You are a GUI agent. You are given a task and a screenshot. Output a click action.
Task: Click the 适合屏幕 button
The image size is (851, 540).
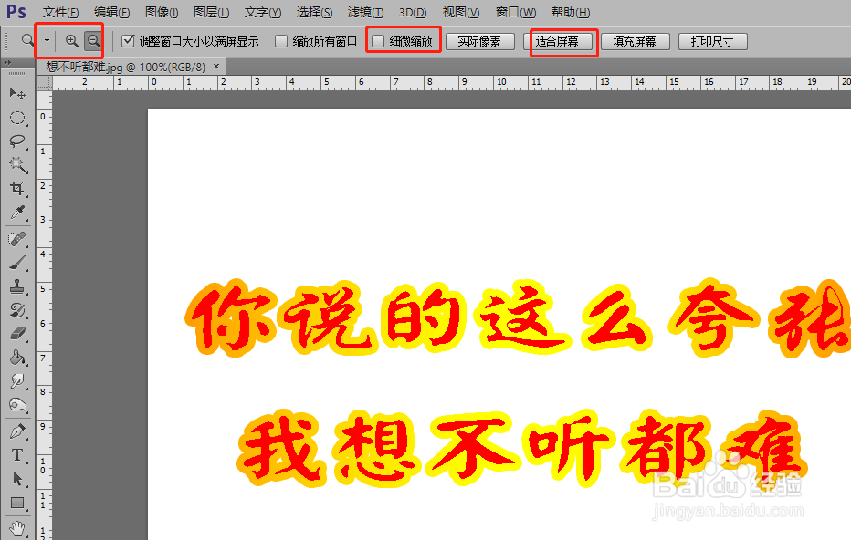click(x=562, y=40)
